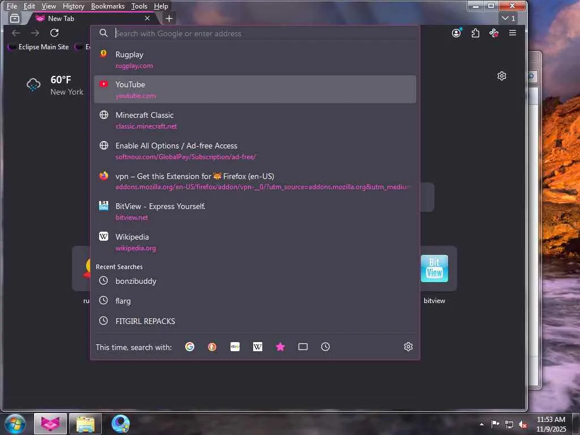Image resolution: width=580 pixels, height=435 pixels.
Task: Search this time with Wikipedia
Action: (x=258, y=347)
